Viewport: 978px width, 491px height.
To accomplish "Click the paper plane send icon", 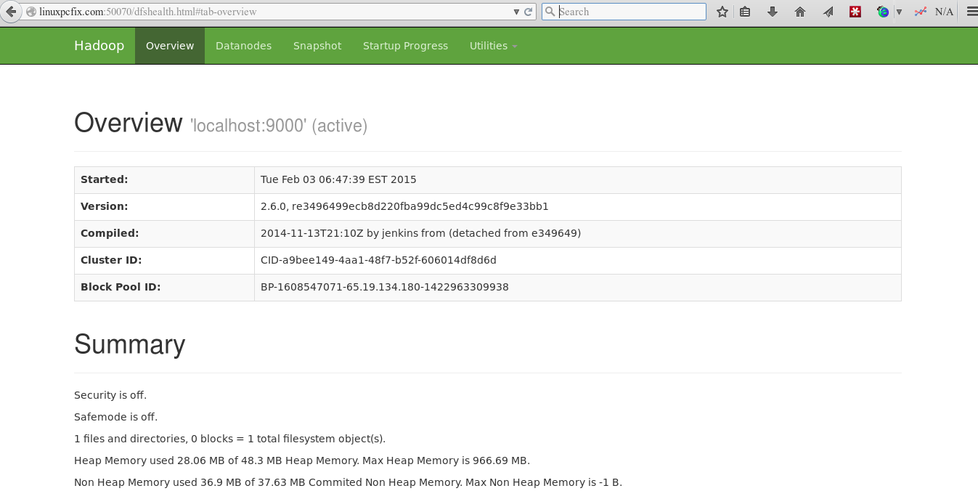I will 828,12.
